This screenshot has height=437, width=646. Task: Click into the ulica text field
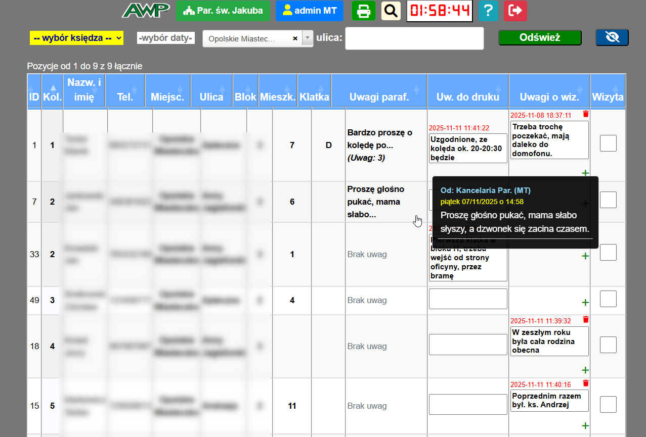pyautogui.click(x=414, y=38)
